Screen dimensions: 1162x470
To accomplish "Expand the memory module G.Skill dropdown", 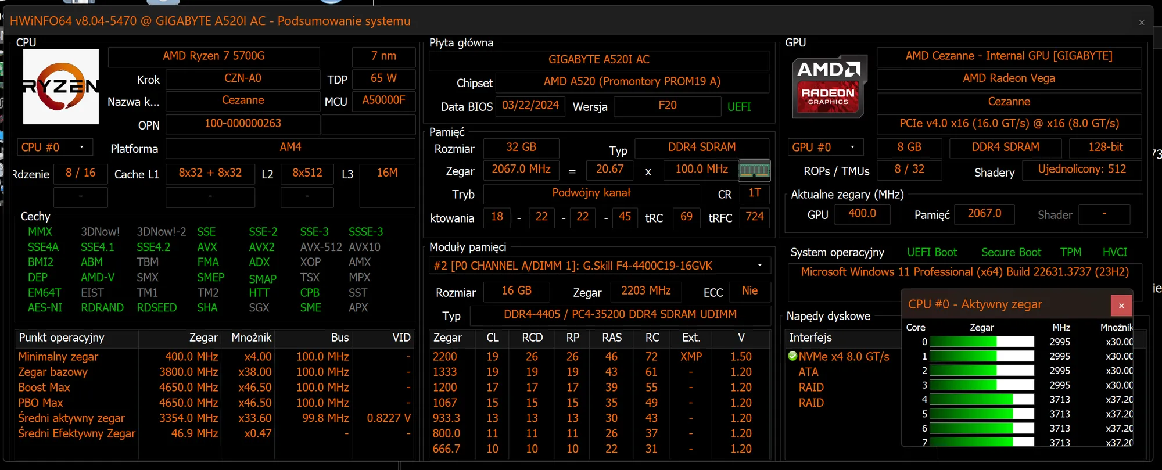I will point(600,266).
